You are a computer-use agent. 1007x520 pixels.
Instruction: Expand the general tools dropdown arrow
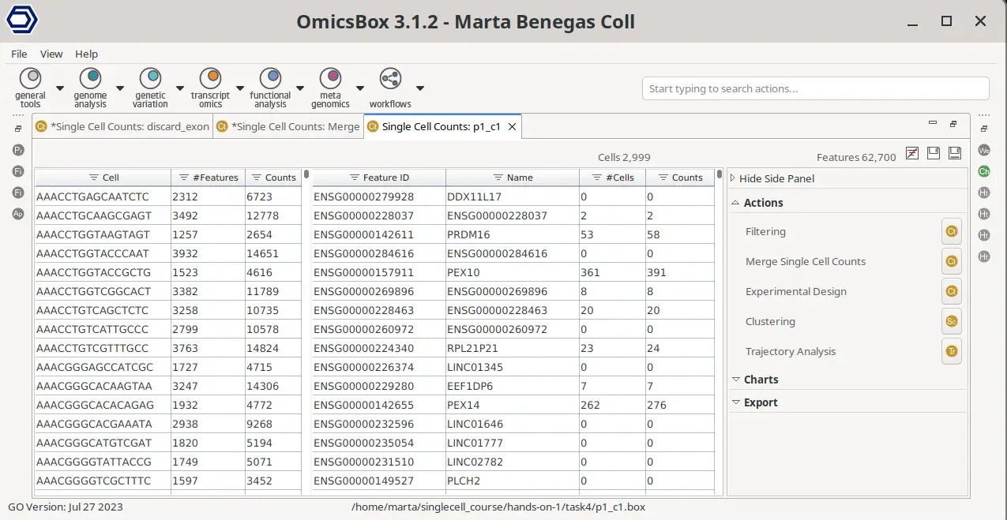[x=60, y=88]
